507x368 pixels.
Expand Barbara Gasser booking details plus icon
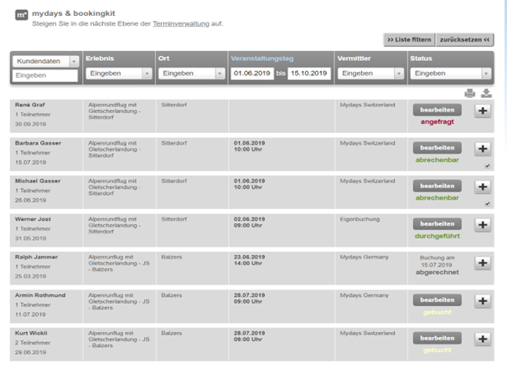pyautogui.click(x=483, y=149)
